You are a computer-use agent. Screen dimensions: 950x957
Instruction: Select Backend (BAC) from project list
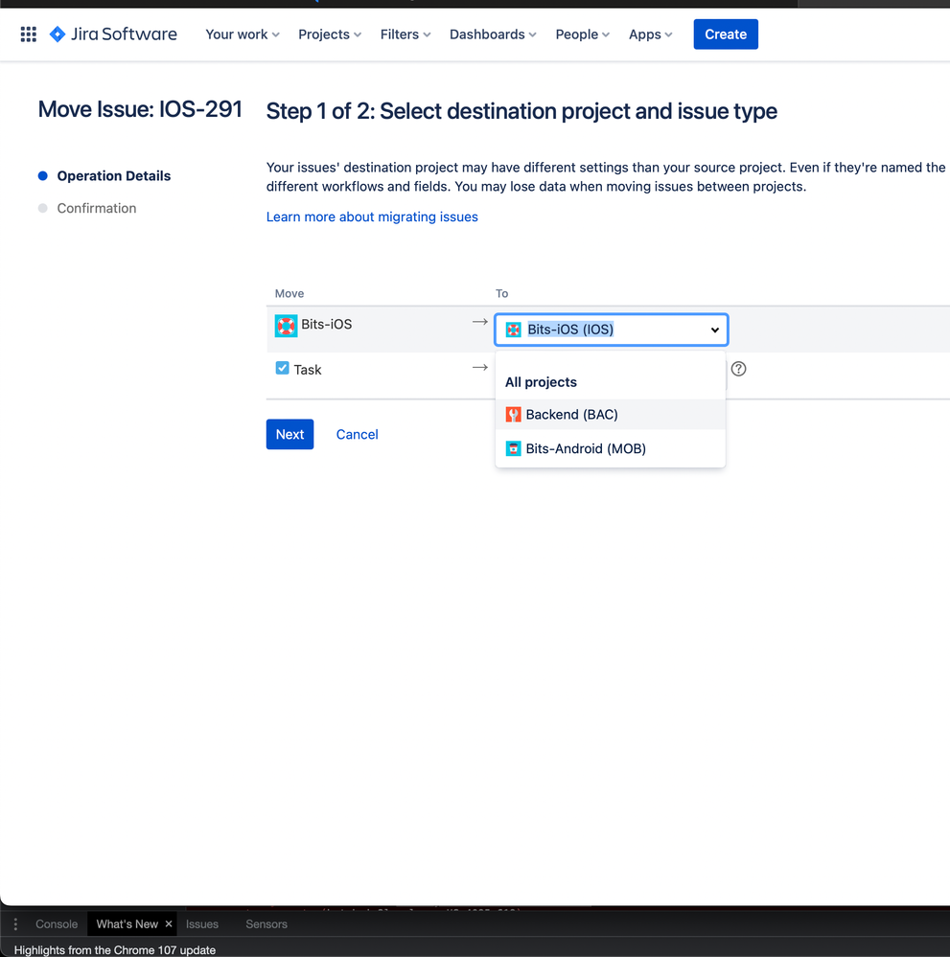pos(611,415)
